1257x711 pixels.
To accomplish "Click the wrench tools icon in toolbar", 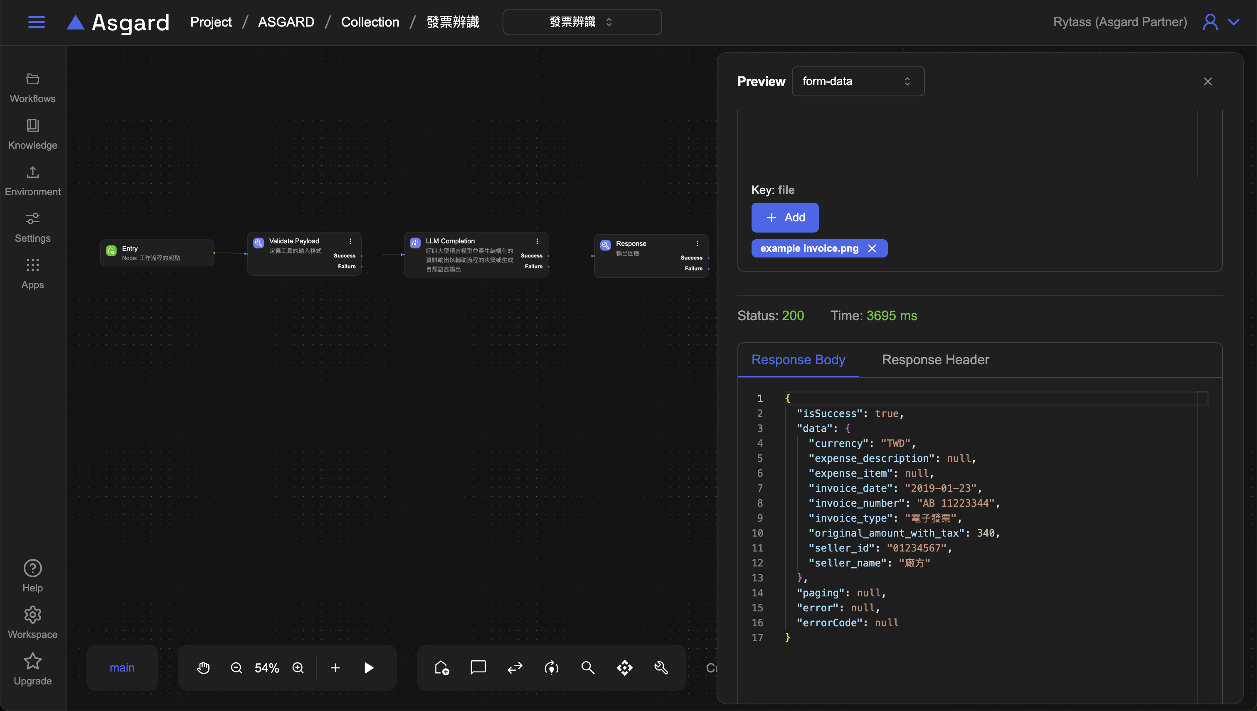I will pos(661,667).
